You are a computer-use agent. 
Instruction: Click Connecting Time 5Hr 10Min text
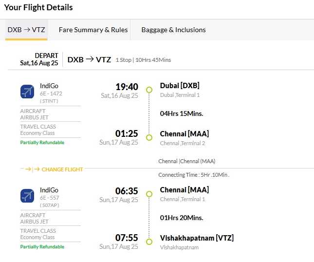click(x=194, y=175)
